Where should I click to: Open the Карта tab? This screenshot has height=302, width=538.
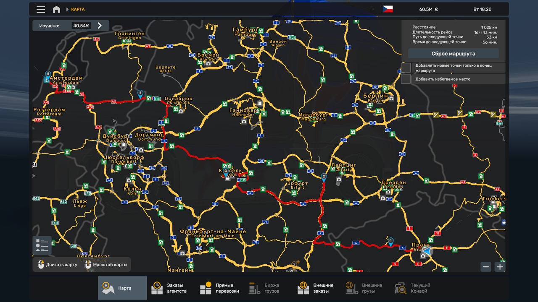pyautogui.click(x=122, y=288)
